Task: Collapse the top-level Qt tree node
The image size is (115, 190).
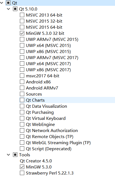Action: (x=2, y=3)
